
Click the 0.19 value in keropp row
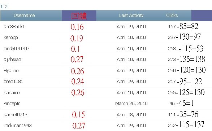[x=77, y=38]
